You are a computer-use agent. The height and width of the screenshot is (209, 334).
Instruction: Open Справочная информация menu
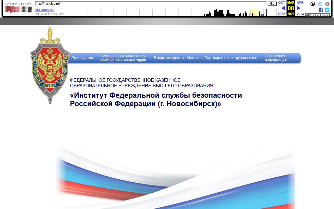276,58
